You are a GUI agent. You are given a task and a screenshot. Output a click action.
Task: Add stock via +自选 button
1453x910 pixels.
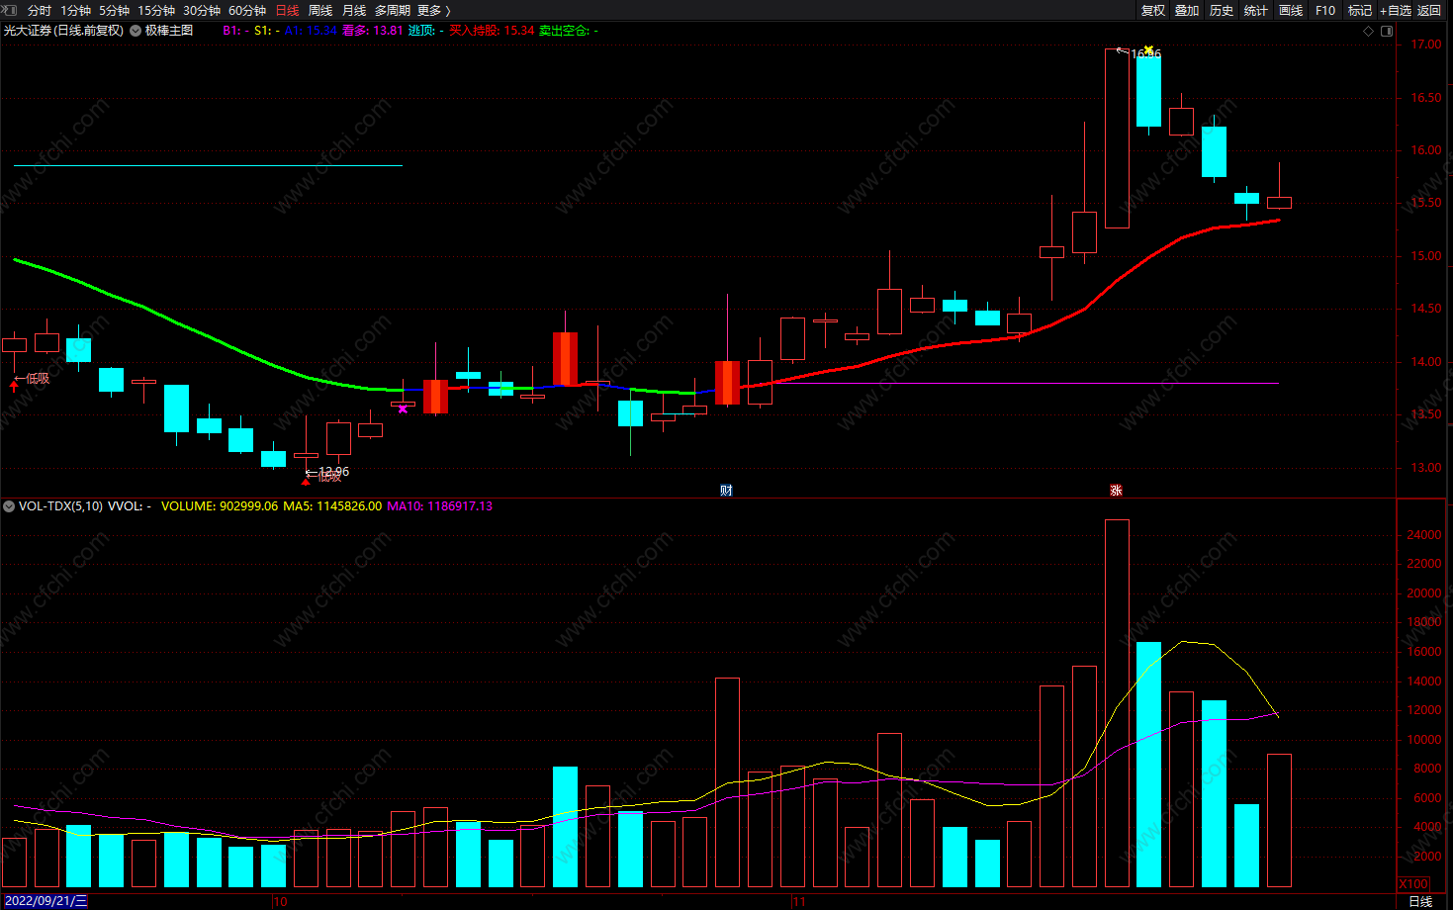pos(1396,11)
